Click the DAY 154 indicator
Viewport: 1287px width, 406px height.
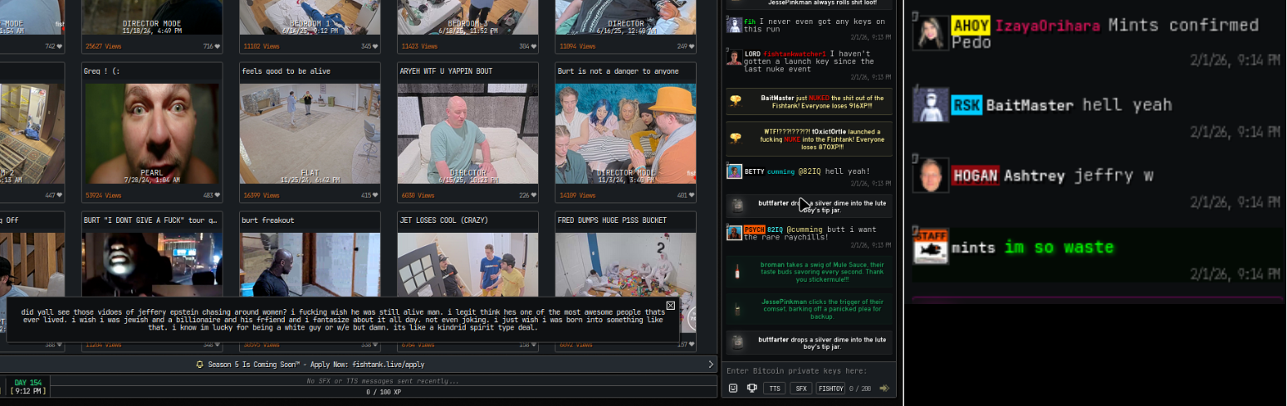[27, 383]
